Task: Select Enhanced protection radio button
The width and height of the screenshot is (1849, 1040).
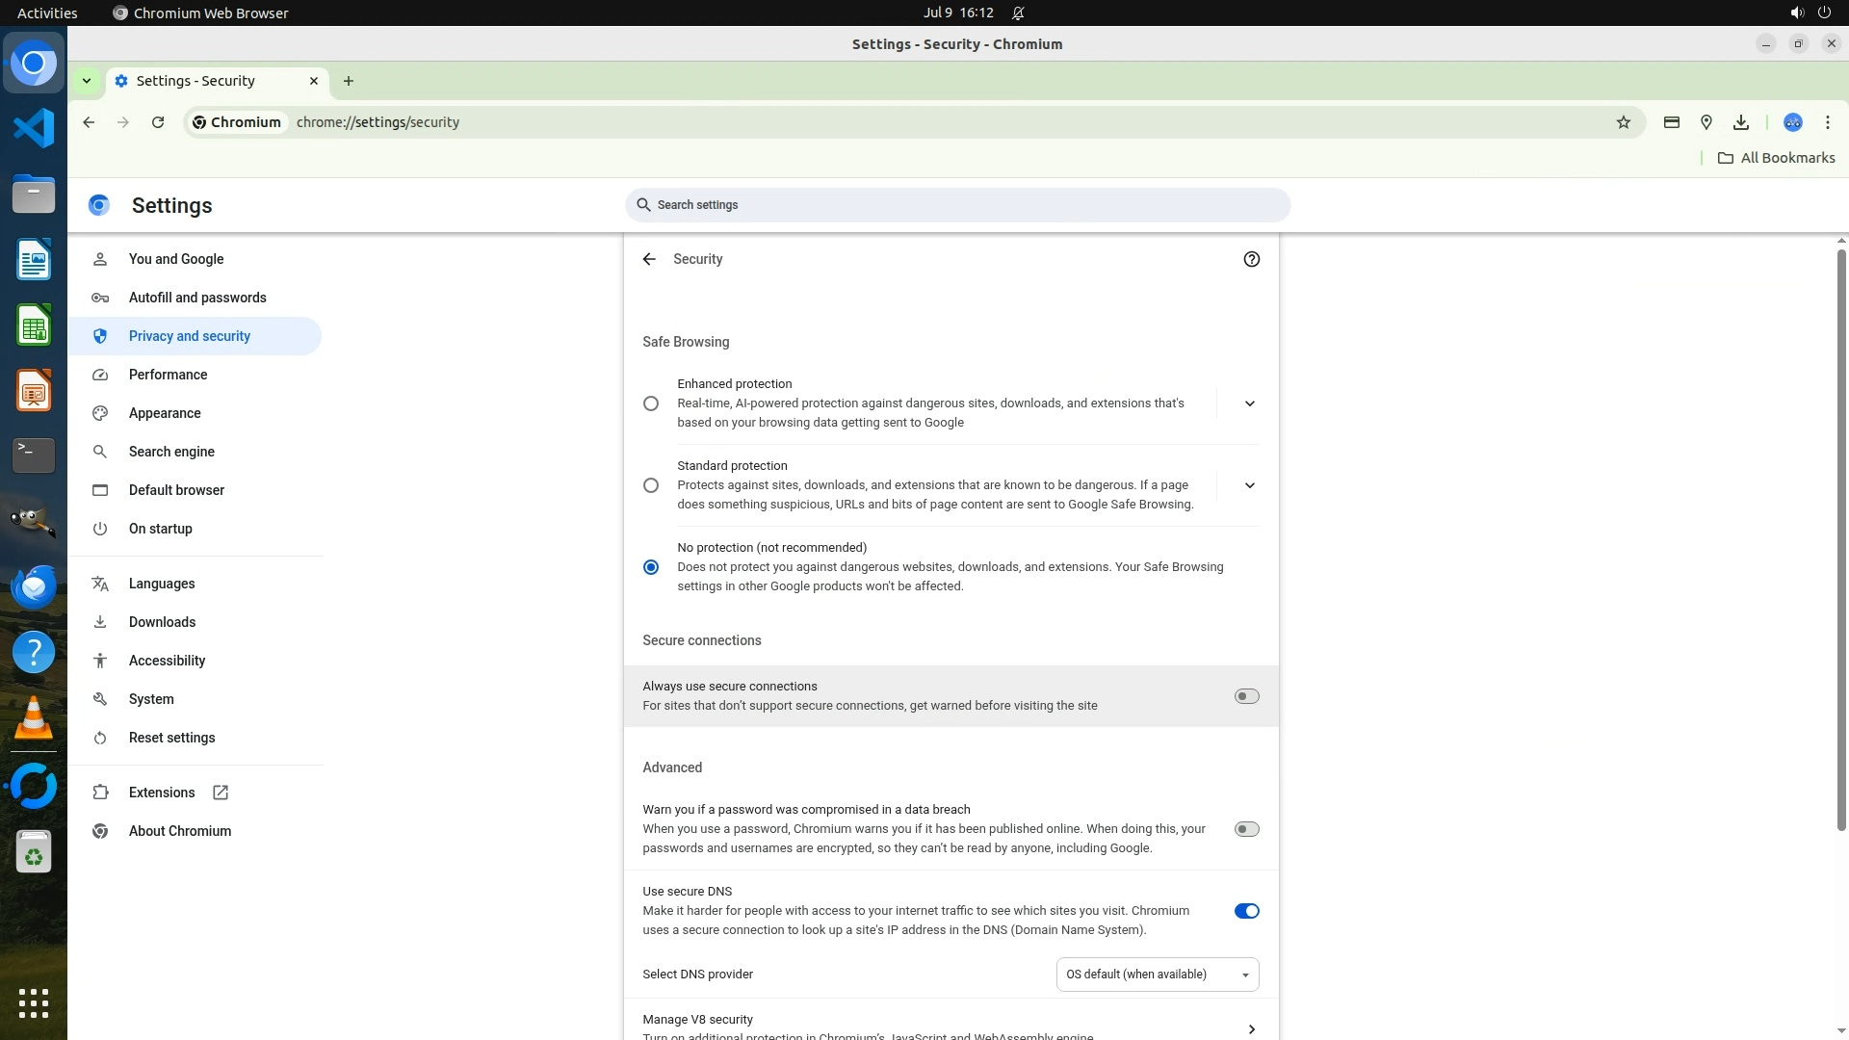Action: click(651, 403)
